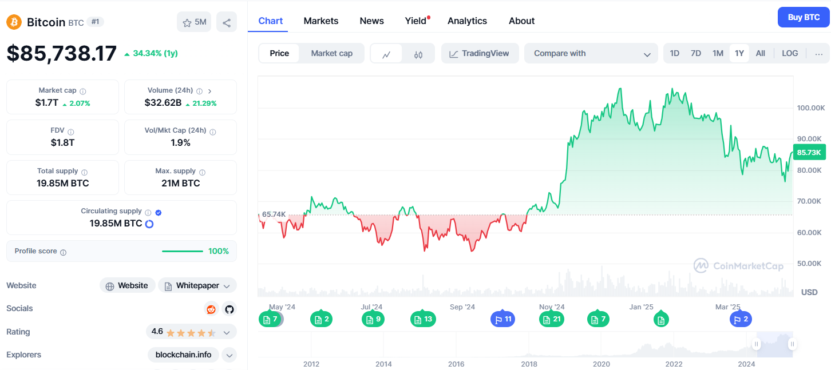Go to the Analytics tab
831x370 pixels.
pos(467,21)
